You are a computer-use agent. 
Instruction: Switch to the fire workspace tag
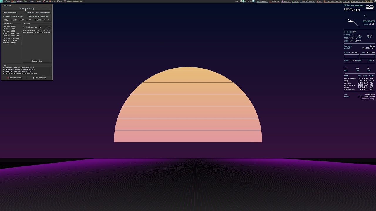point(45,1)
